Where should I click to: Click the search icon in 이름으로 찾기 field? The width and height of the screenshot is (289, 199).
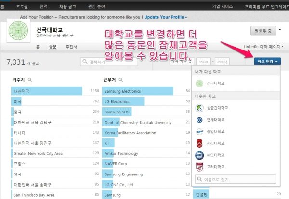click(199, 179)
